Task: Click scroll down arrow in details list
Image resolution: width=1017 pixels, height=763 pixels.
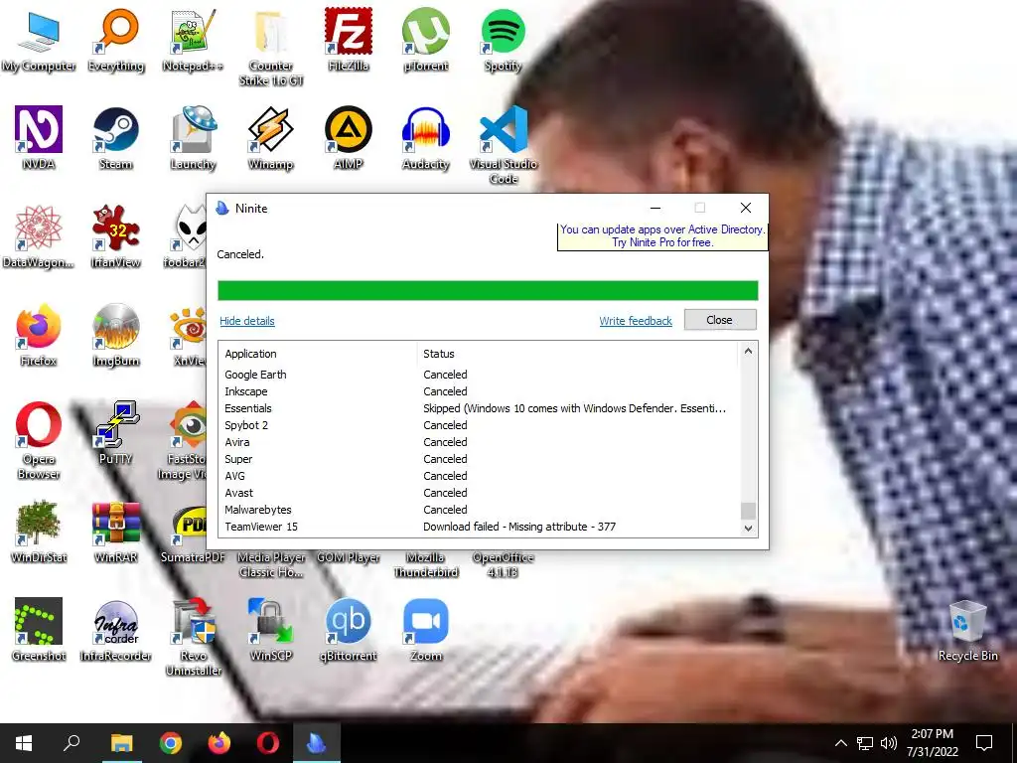Action: [748, 529]
